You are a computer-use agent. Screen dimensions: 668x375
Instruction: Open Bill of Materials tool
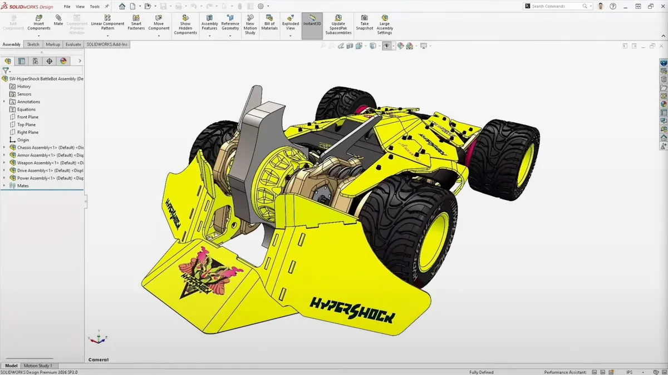click(x=269, y=23)
